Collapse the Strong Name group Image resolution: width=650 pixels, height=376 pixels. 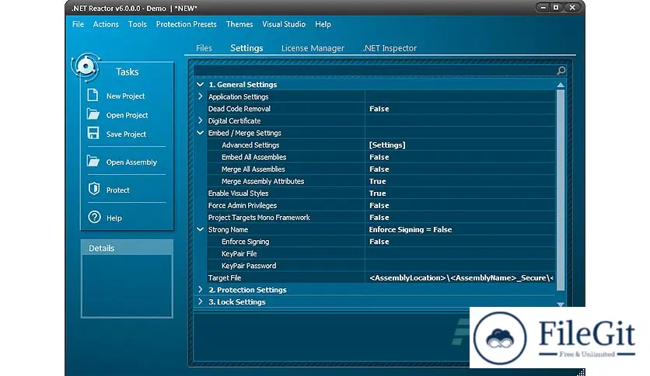tap(201, 229)
